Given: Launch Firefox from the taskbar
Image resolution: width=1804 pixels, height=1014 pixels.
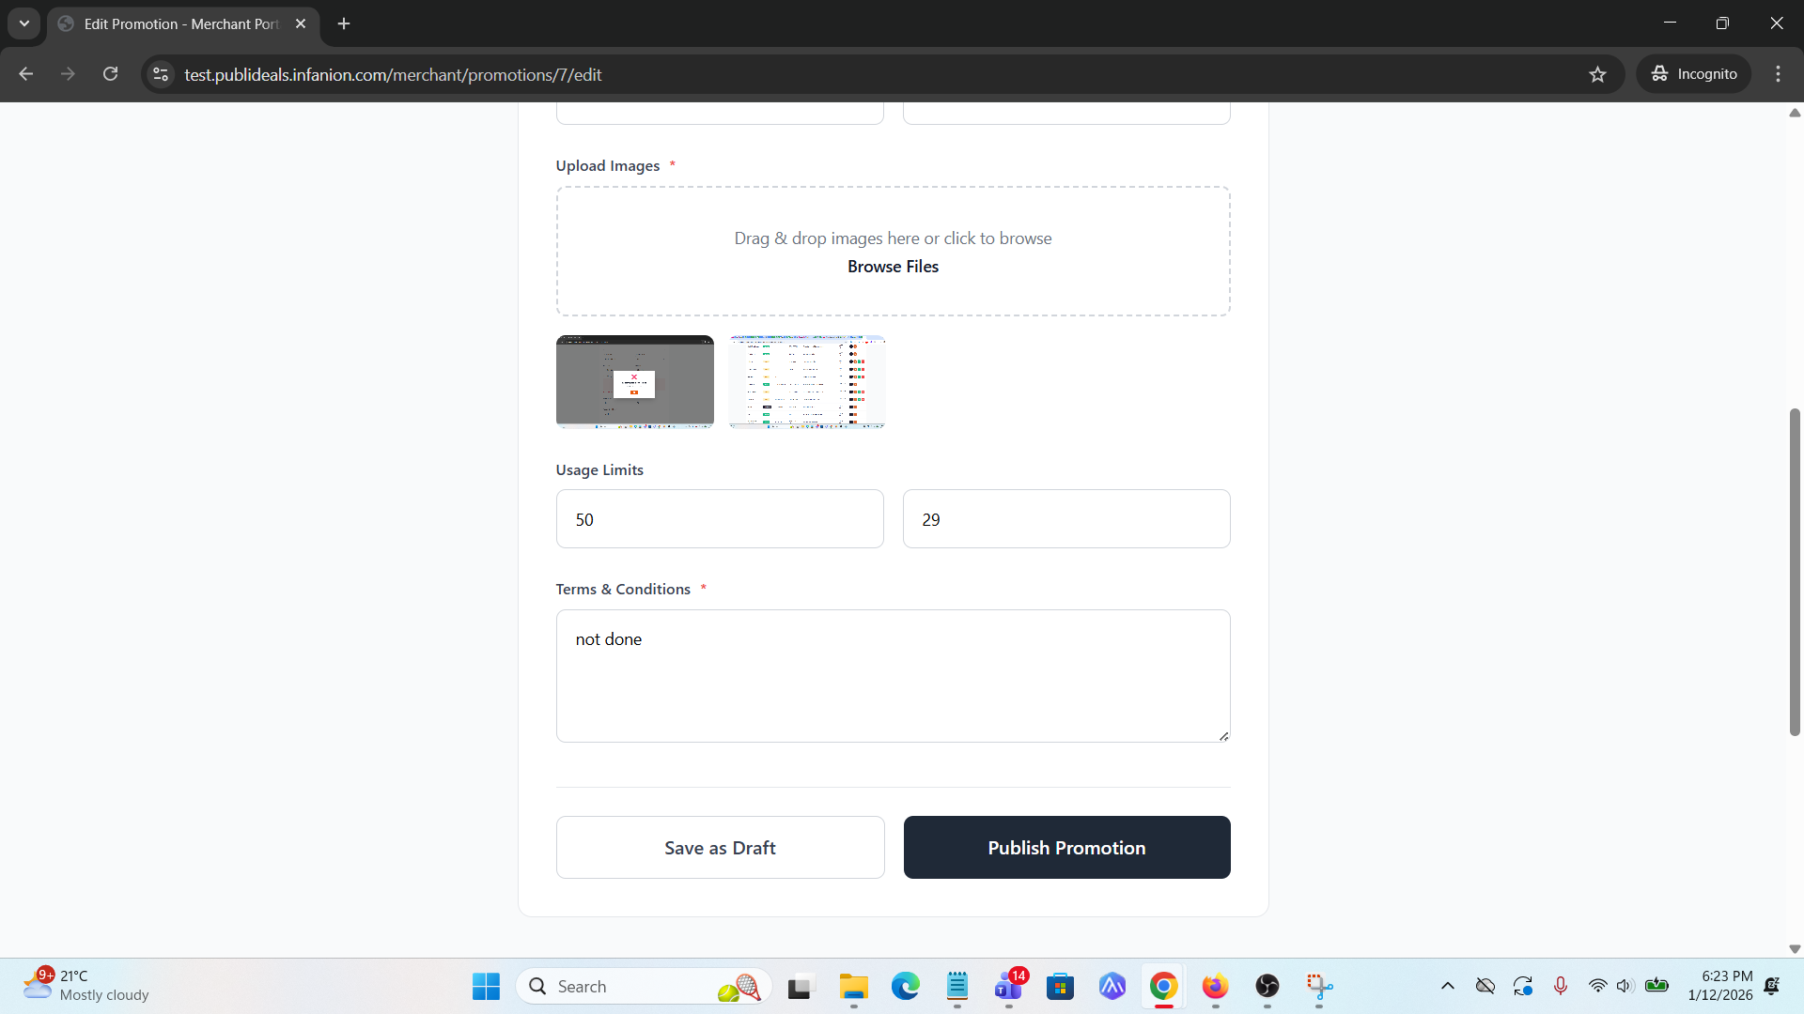Looking at the screenshot, I should (1215, 986).
